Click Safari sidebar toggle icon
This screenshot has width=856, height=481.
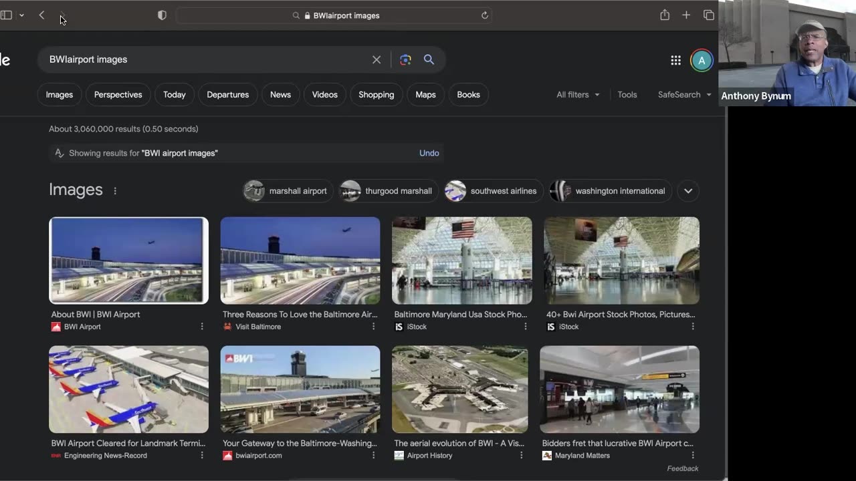(x=6, y=15)
